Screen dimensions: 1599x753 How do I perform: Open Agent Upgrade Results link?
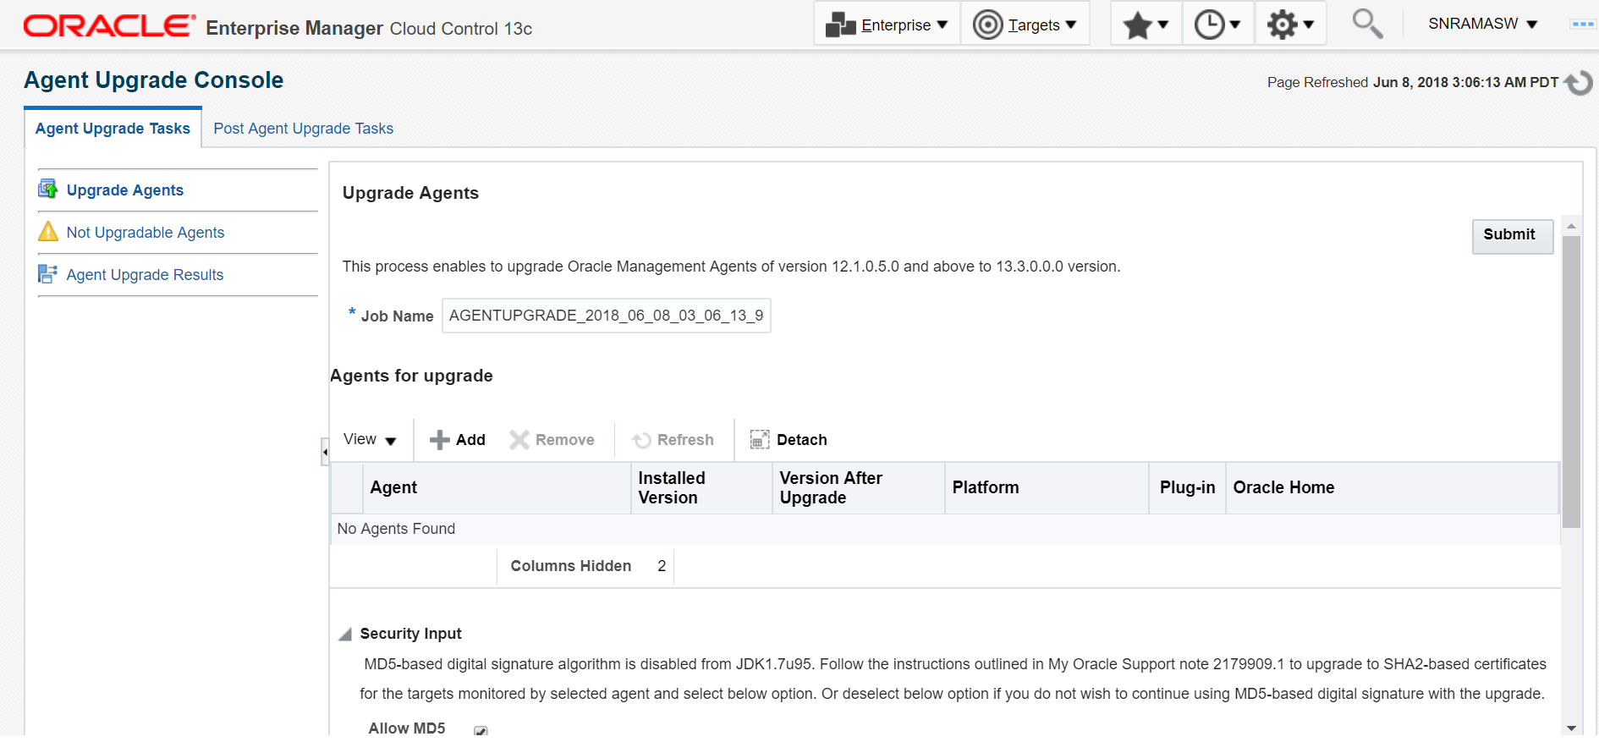click(x=145, y=275)
